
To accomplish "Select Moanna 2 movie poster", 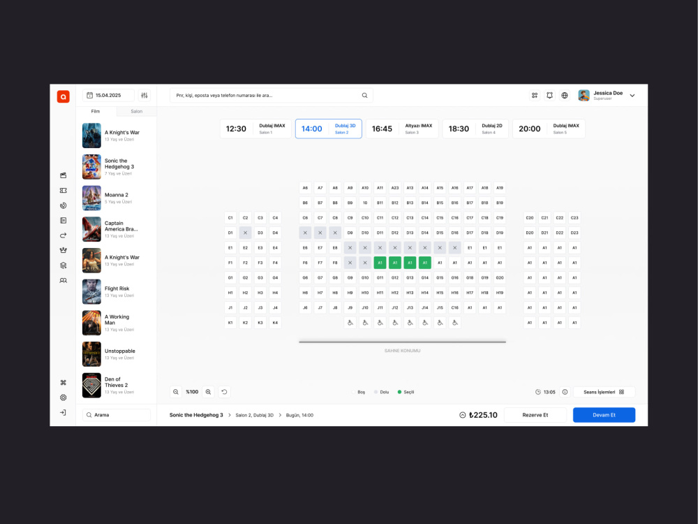I will tap(91, 198).
